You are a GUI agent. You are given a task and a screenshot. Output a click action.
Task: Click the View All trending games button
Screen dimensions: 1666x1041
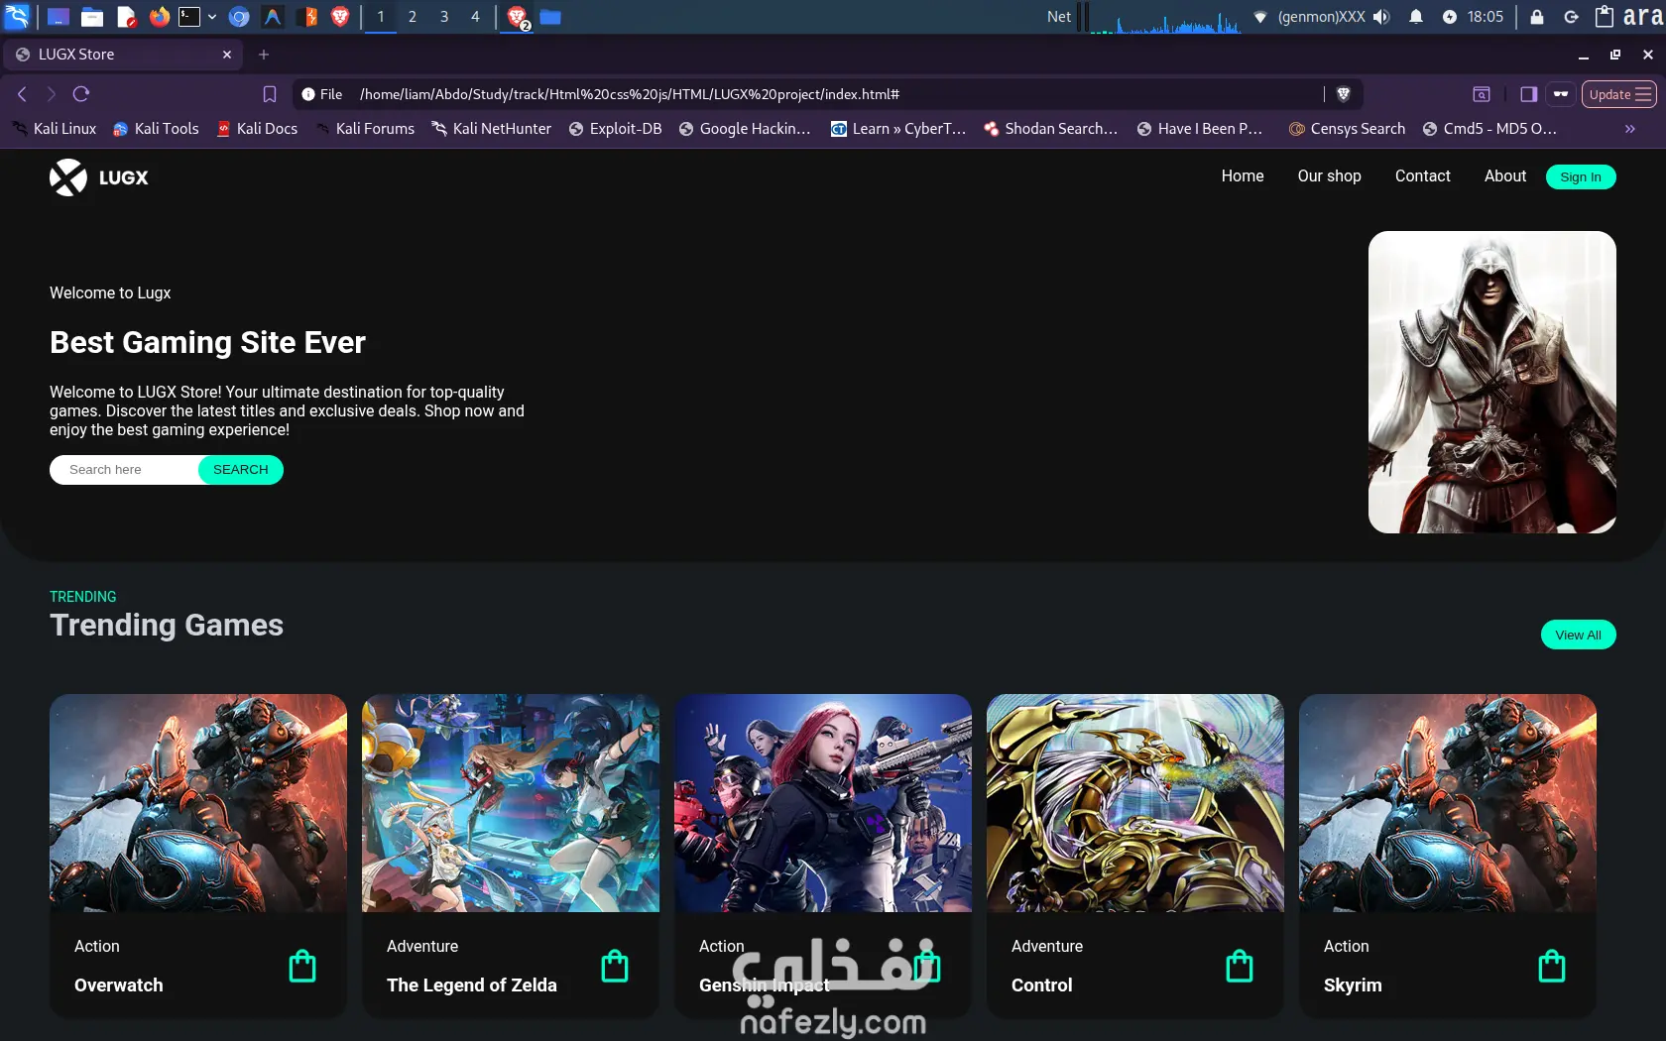coord(1578,635)
